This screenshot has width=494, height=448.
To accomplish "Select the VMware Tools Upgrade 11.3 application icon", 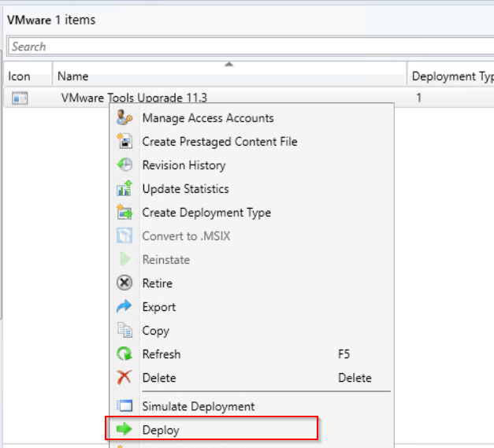I will [x=20, y=98].
